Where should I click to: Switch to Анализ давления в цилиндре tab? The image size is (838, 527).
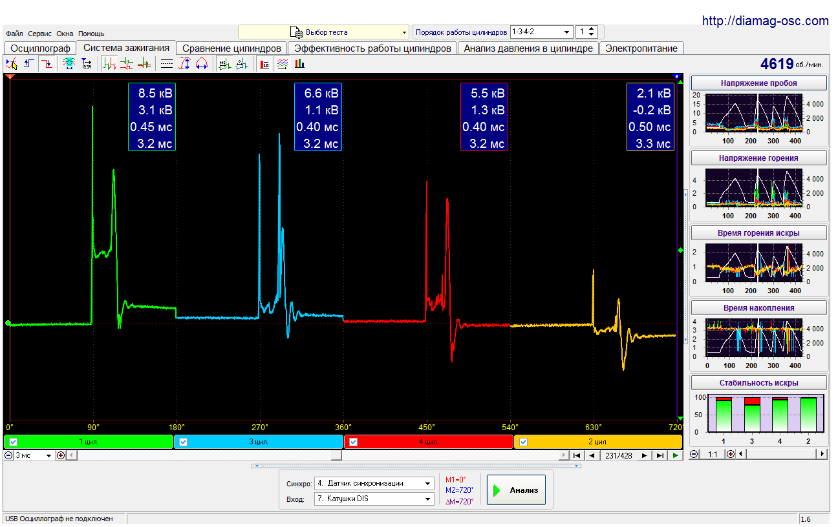point(528,48)
